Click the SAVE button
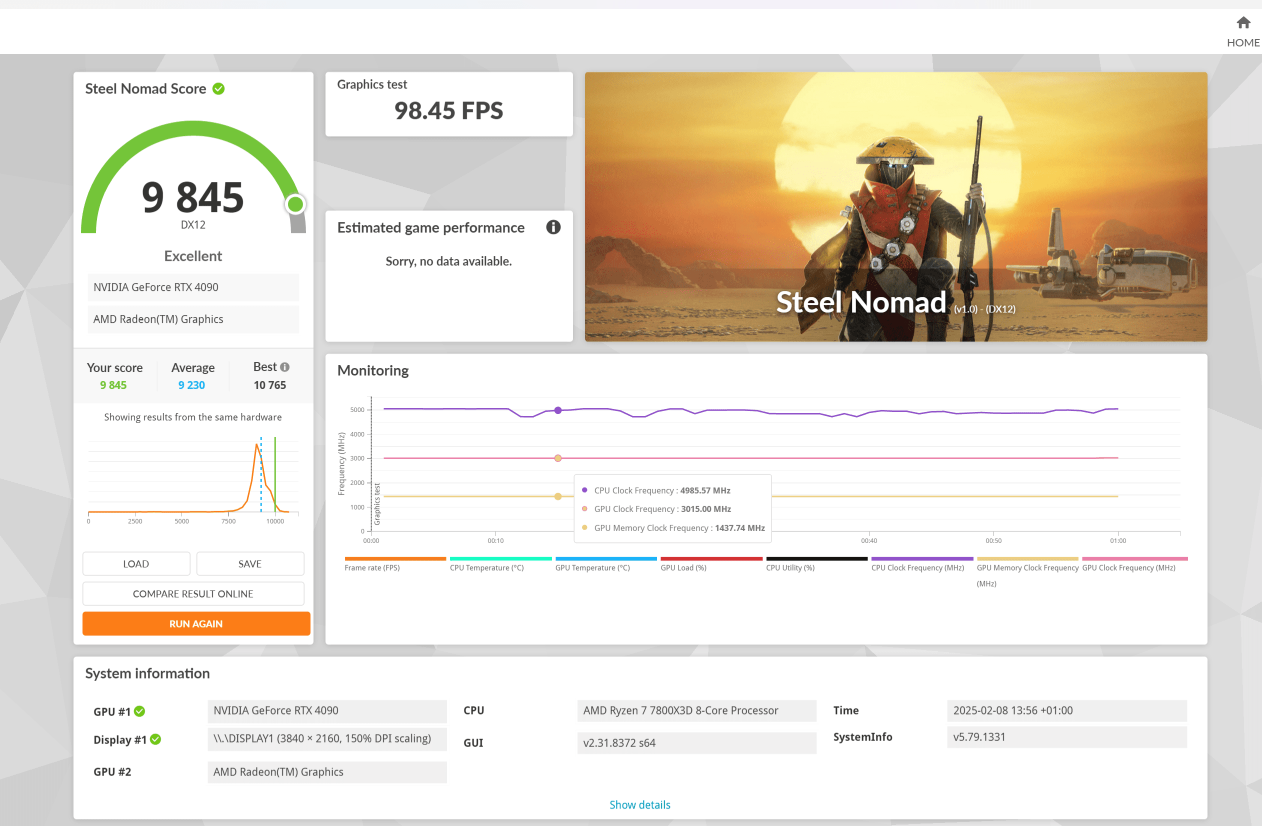 [x=249, y=564]
